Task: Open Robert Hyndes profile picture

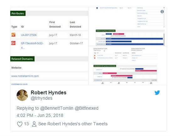Action: coord(22,95)
